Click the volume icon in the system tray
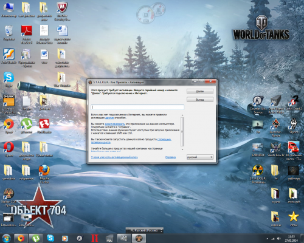 click(279, 239)
